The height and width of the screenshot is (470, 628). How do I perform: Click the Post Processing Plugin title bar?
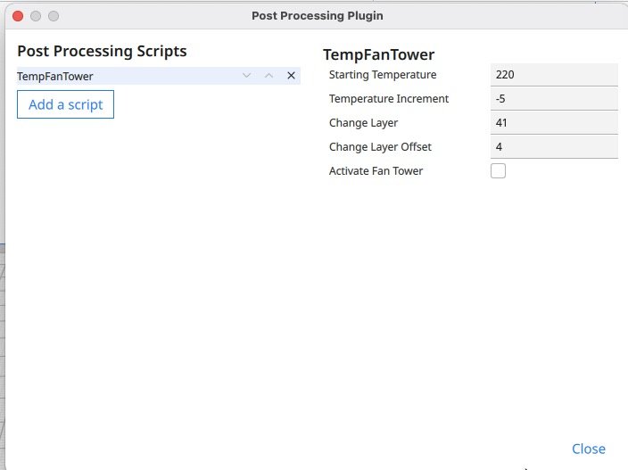pyautogui.click(x=317, y=16)
